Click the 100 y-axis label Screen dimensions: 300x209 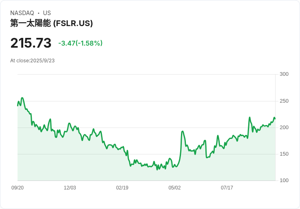[x=284, y=180]
